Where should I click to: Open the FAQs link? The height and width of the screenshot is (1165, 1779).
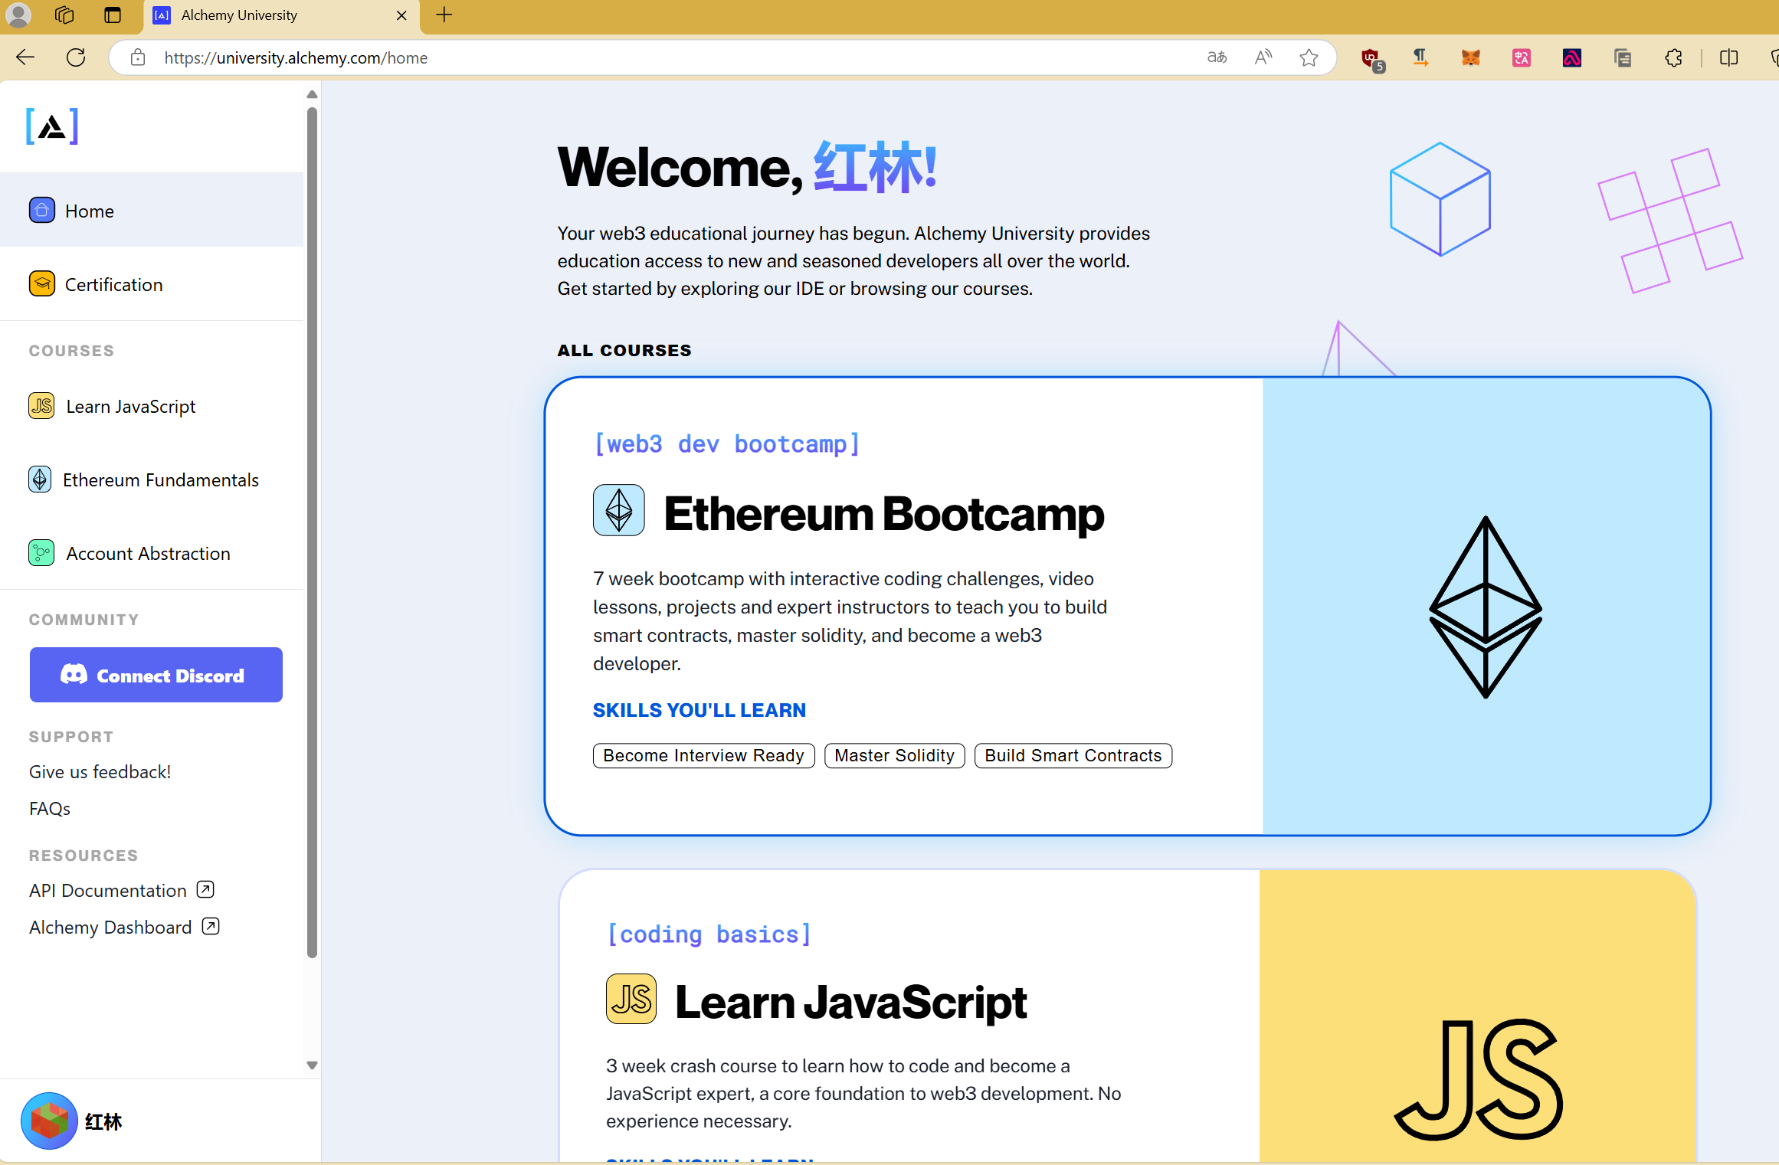[x=50, y=809]
